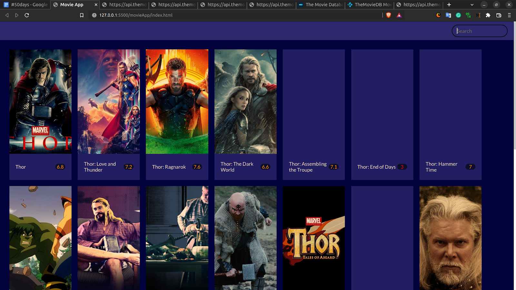
Task: Open the Google Translate extension icon
Action: [x=448, y=15]
